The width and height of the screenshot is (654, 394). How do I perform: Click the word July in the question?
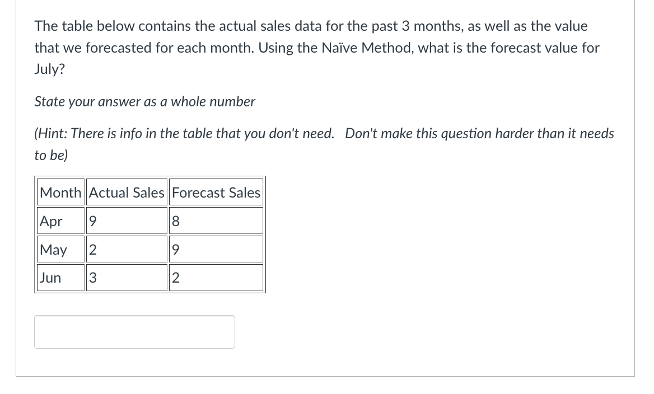tap(47, 68)
